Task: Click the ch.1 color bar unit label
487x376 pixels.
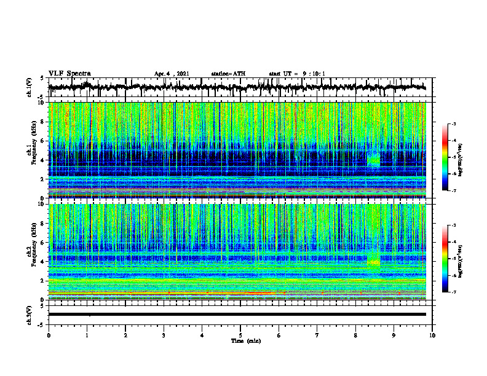Action: point(461,160)
